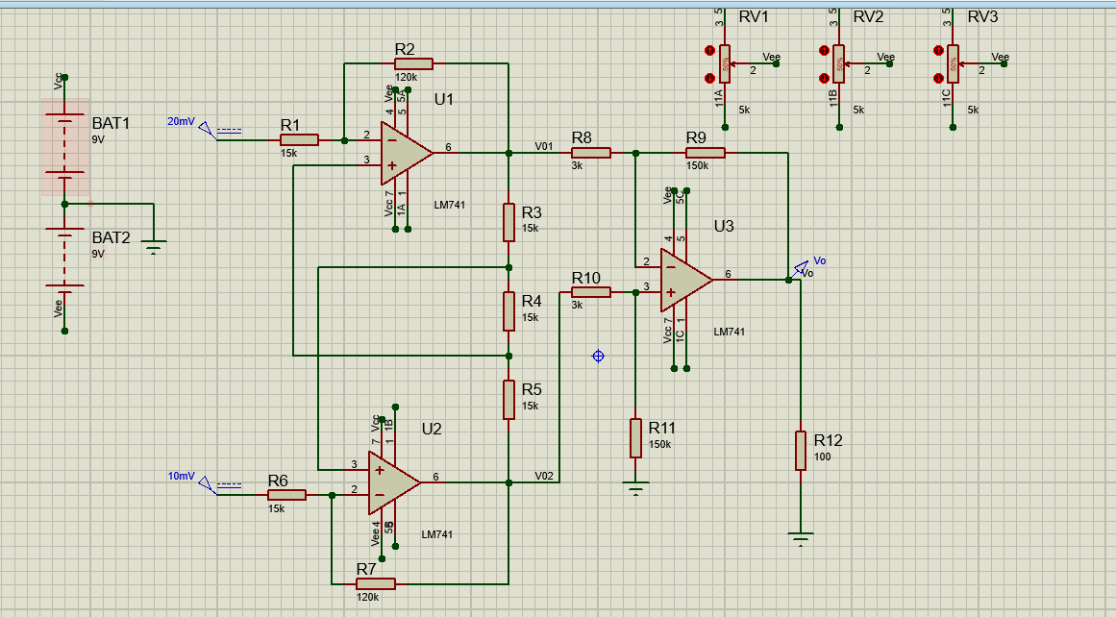Click the blue origin marker near R10
Viewport: 1116px width, 617px height.
(x=598, y=355)
